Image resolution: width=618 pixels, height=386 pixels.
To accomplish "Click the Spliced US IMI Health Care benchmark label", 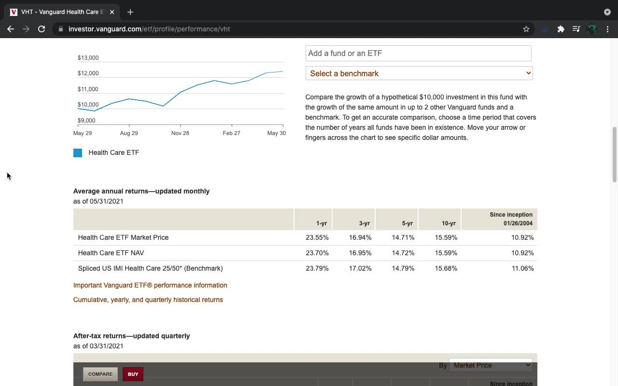I will tap(150, 268).
